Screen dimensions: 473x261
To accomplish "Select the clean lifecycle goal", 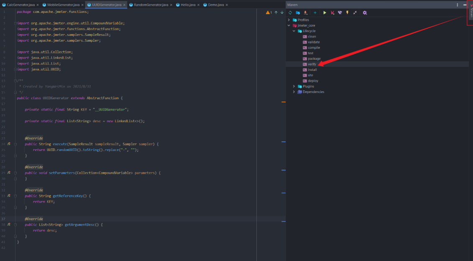I will click(x=312, y=37).
